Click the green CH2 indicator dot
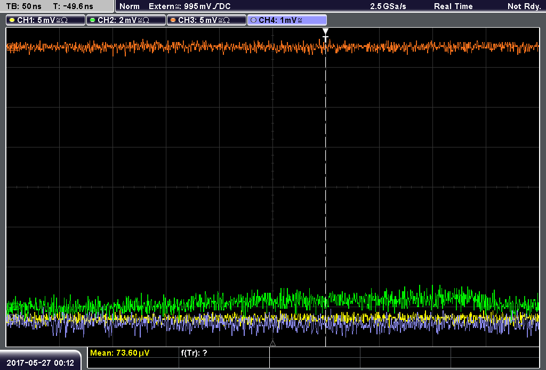Screen dimensions: 546x370 pos(92,20)
